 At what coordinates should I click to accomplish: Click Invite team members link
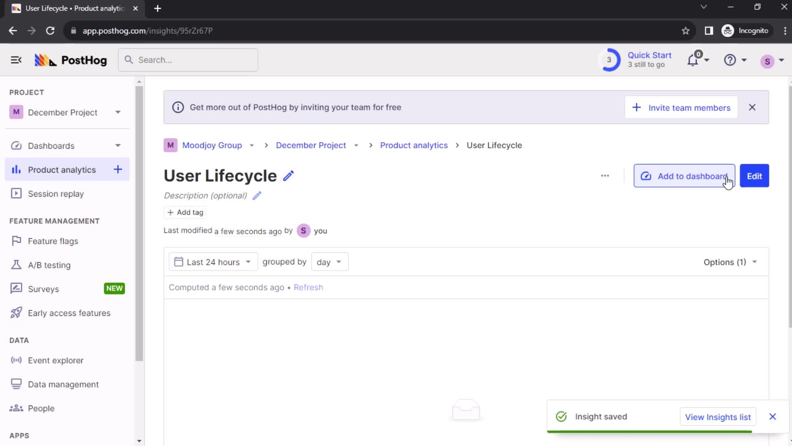point(681,107)
